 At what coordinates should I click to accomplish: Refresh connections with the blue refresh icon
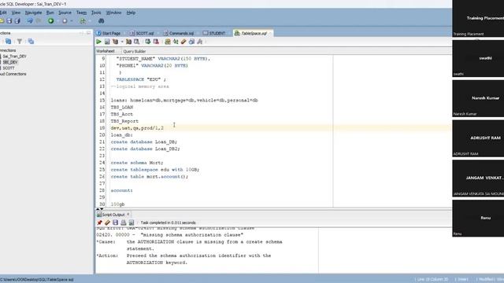(x=9, y=42)
